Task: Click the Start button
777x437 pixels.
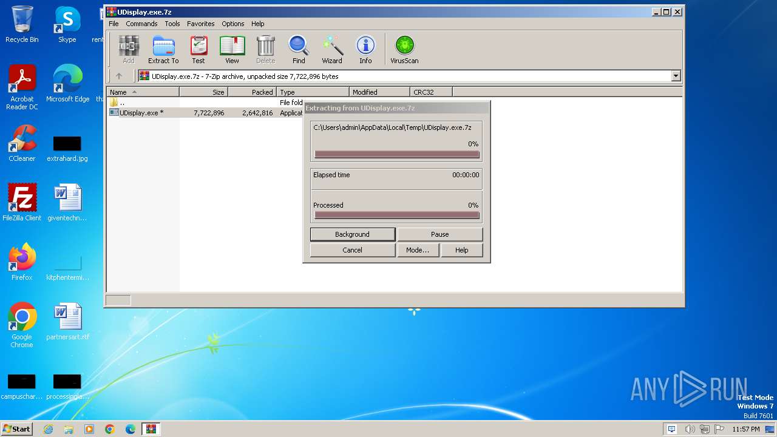Action: pos(17,429)
